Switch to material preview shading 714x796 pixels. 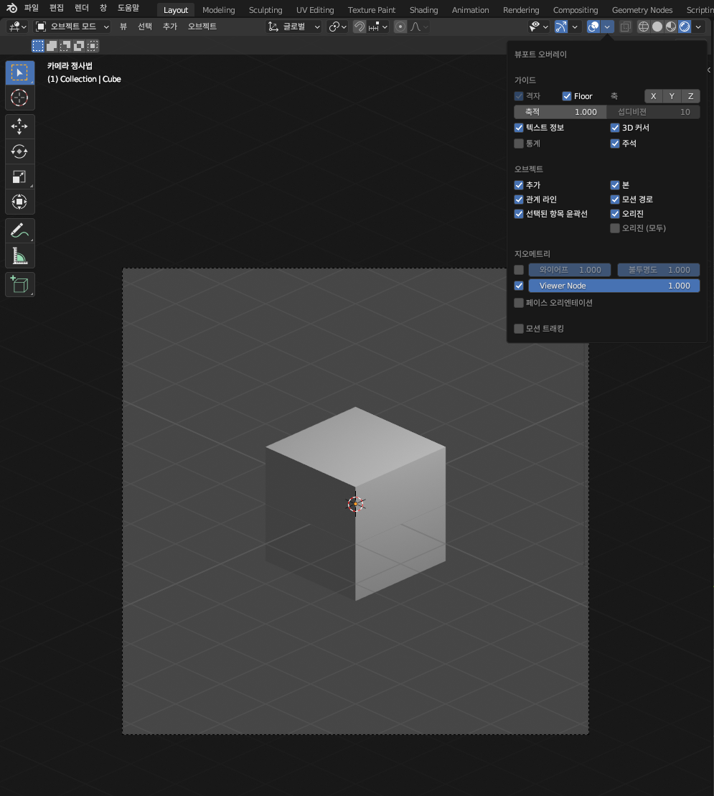671,27
